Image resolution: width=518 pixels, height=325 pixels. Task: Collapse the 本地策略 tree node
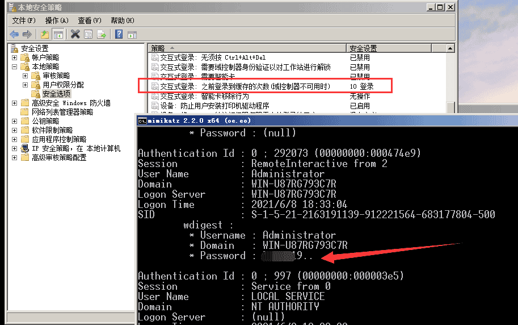click(15, 66)
